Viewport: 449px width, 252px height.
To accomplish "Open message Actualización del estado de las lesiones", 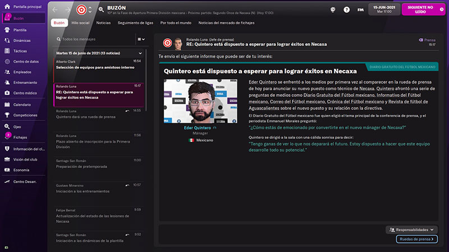I will 99,218.
